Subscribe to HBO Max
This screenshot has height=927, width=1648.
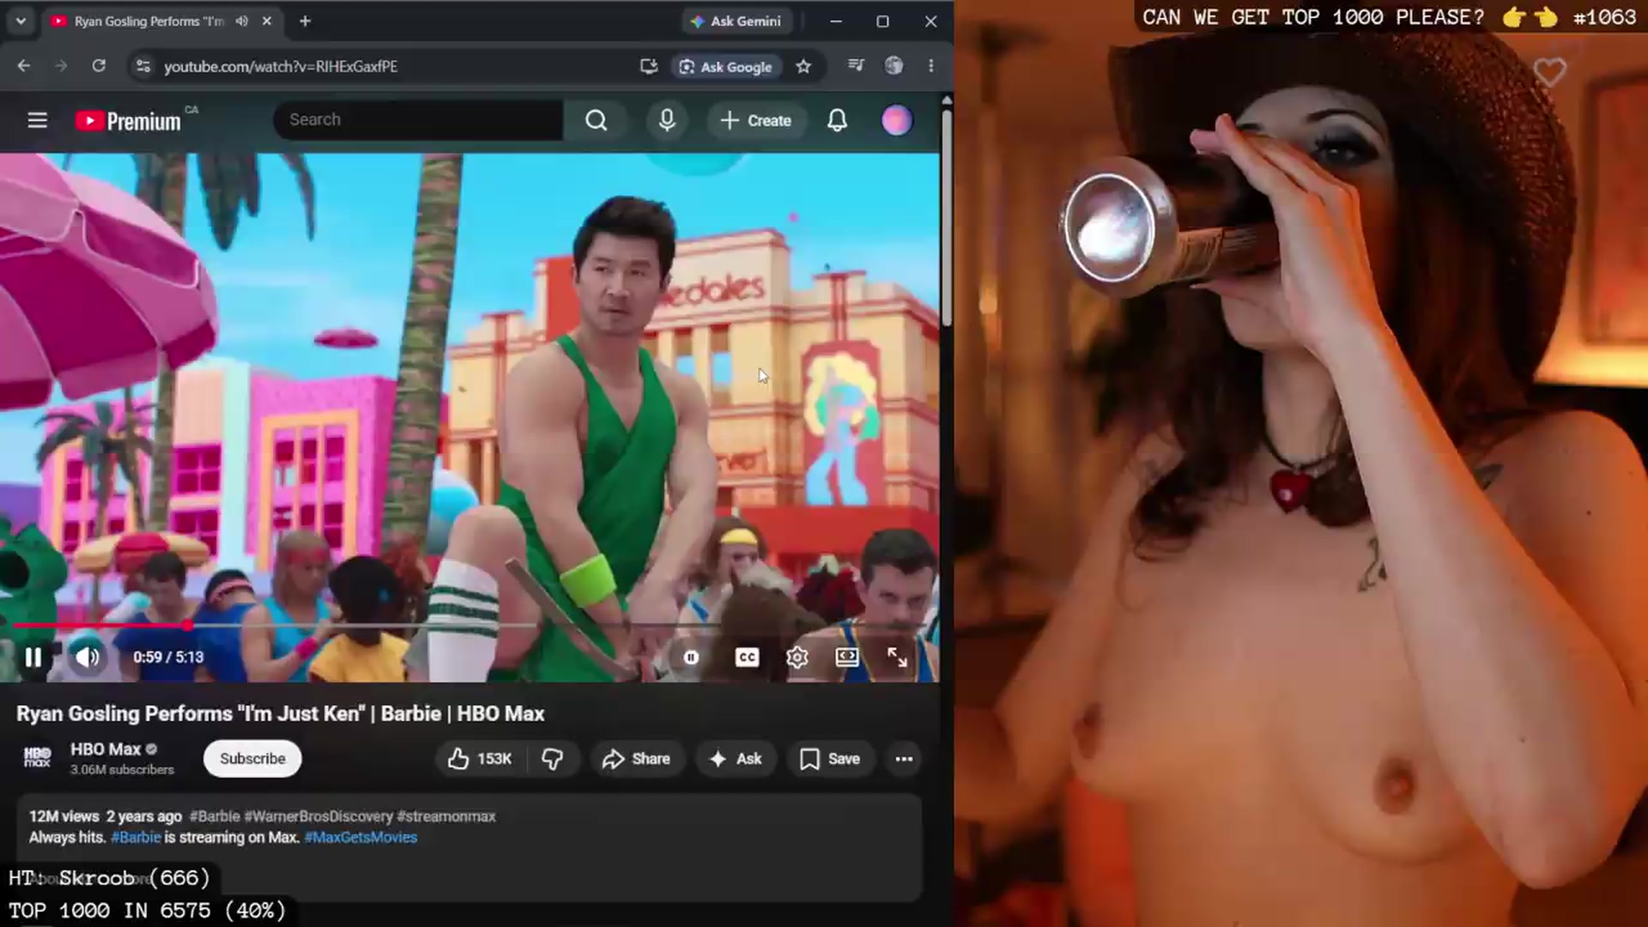tap(252, 759)
